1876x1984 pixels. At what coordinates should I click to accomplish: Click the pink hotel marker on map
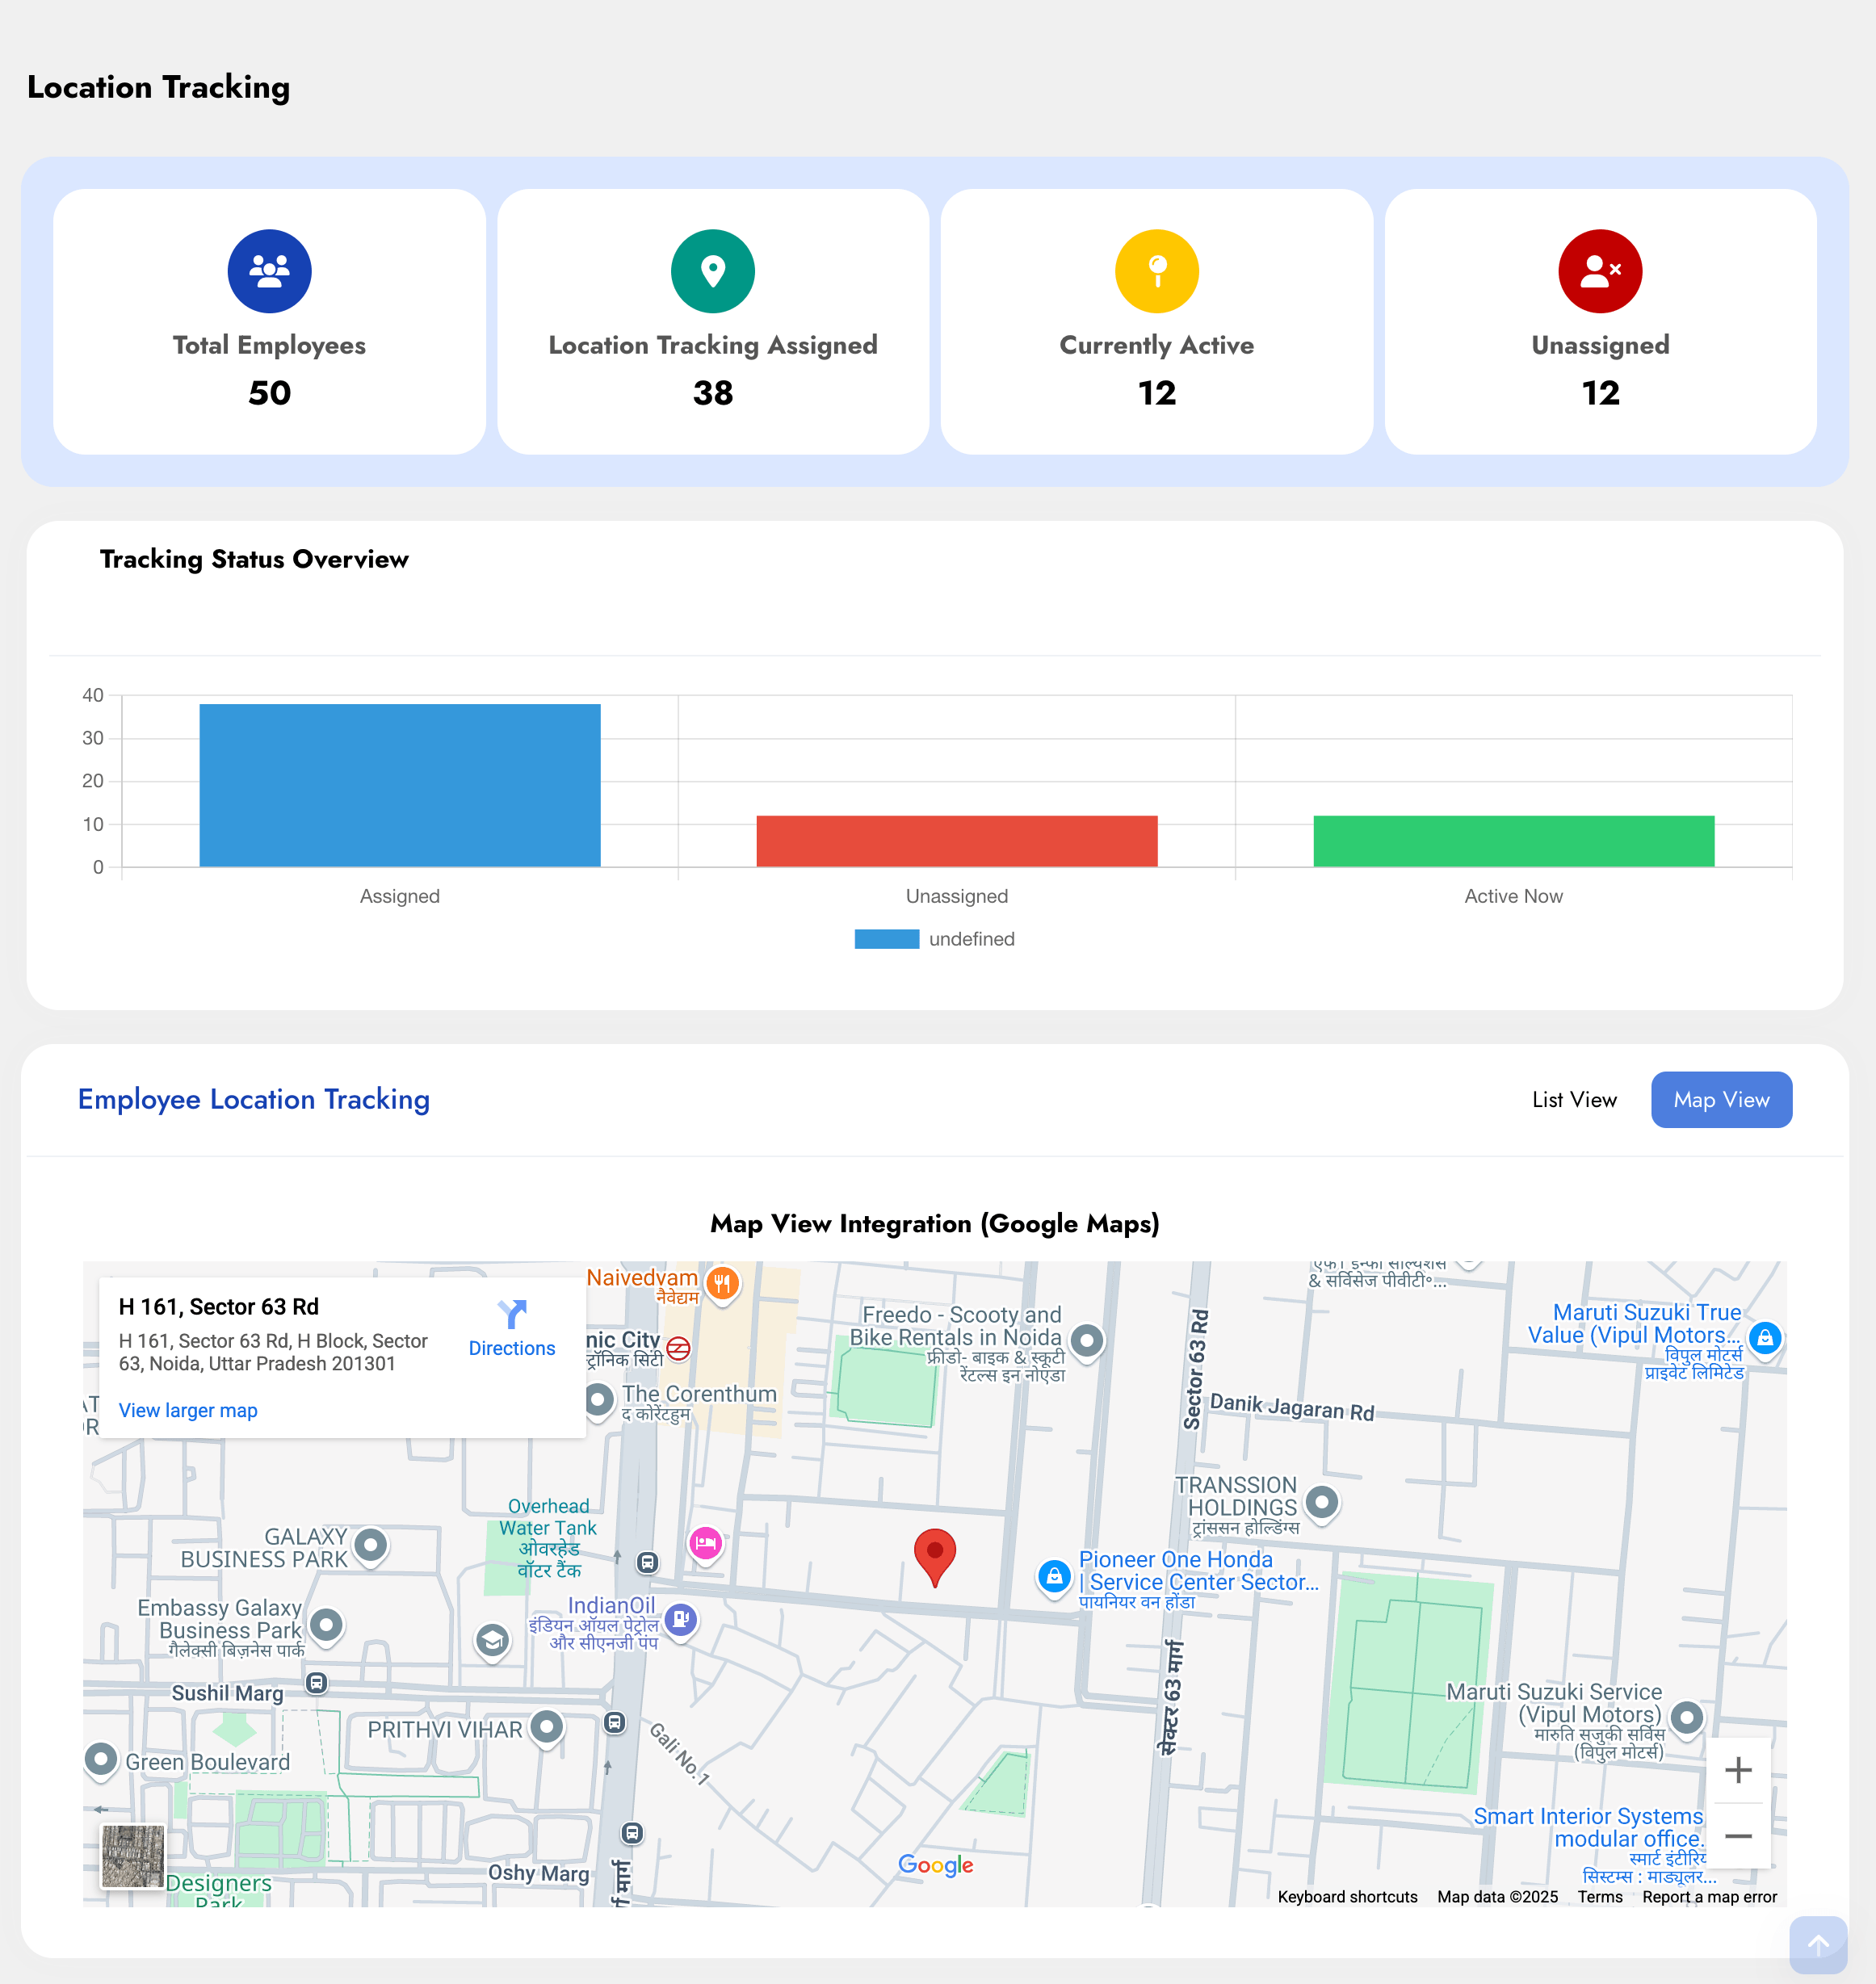pyautogui.click(x=705, y=1543)
